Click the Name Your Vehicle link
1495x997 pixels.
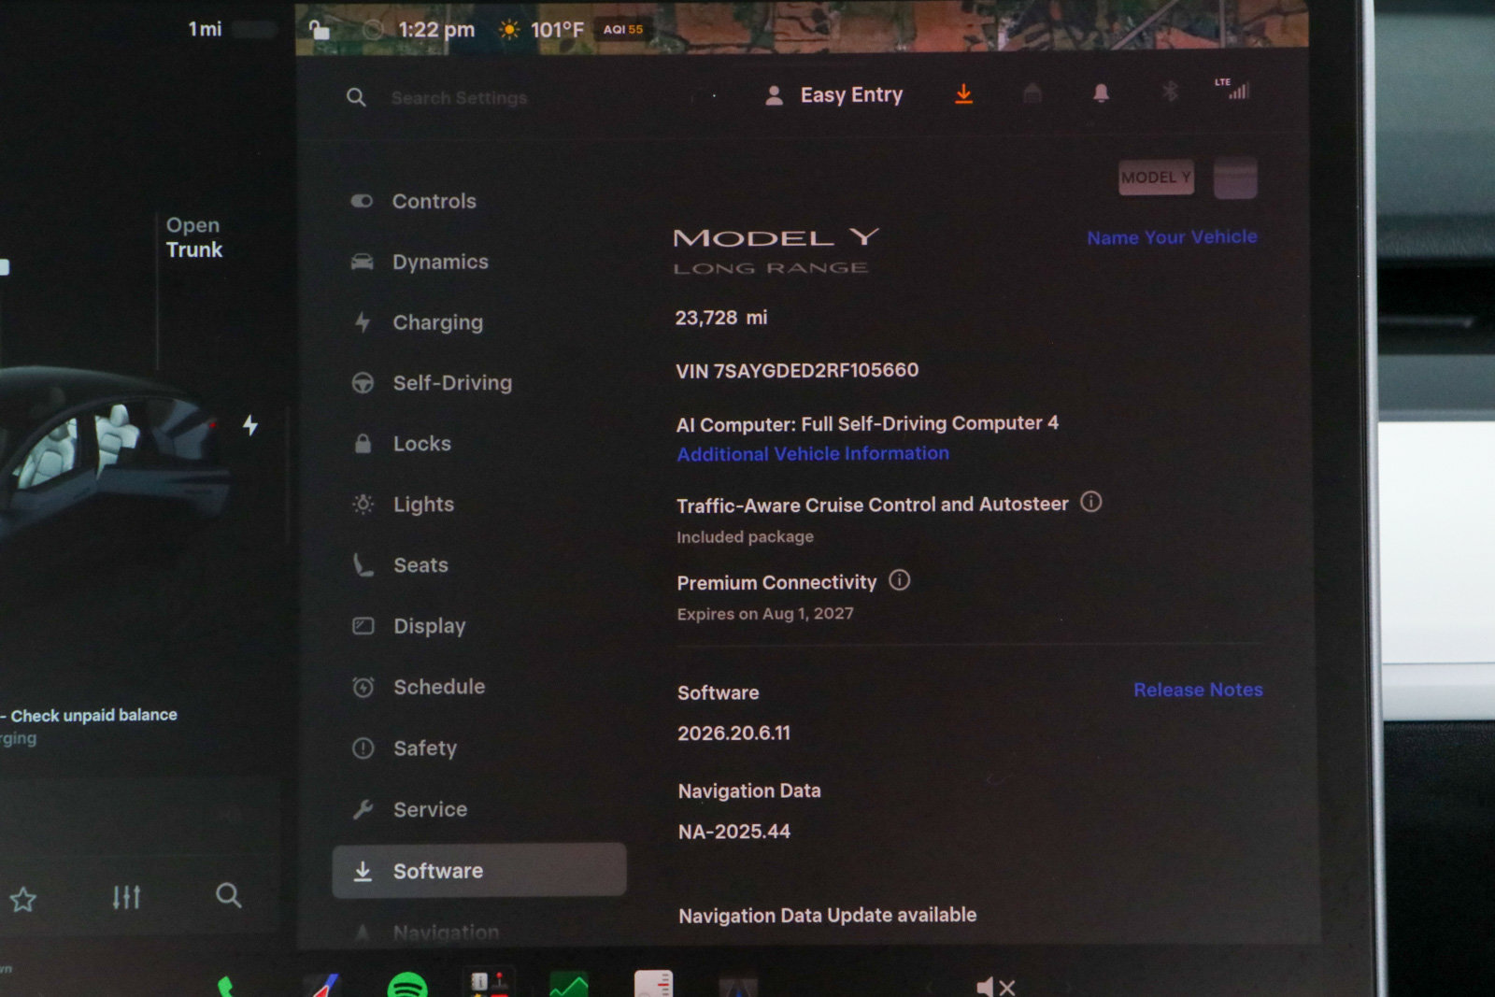click(x=1172, y=237)
